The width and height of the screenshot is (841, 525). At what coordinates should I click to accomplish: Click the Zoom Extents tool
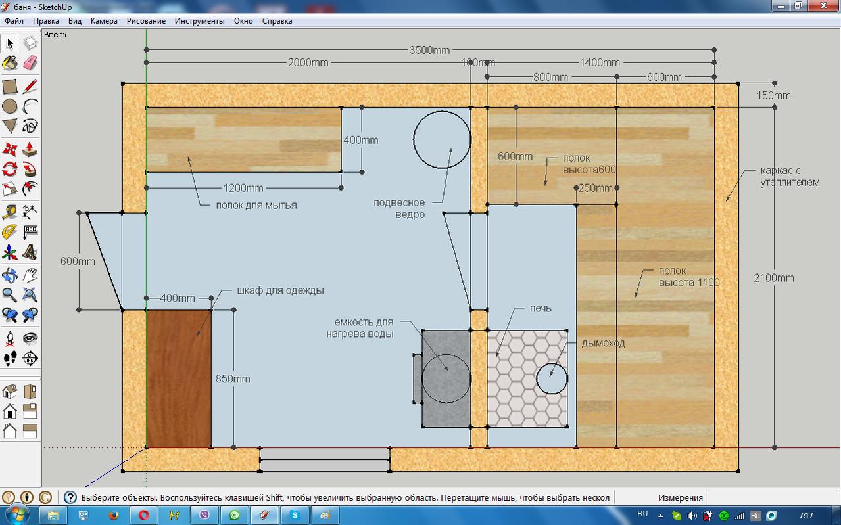coord(30,294)
